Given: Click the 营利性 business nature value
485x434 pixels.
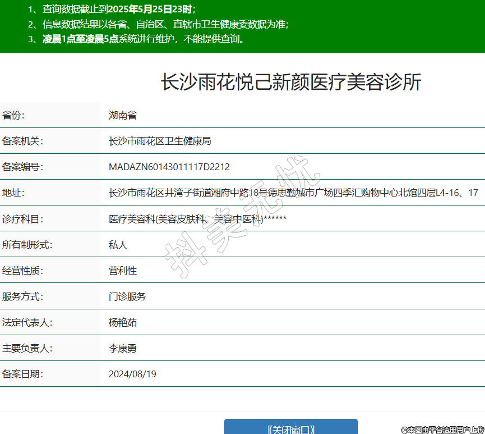Looking at the screenshot, I should pos(122,271).
